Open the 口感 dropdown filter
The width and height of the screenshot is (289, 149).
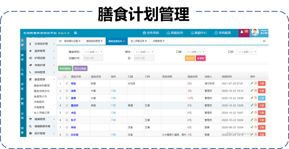195,52
